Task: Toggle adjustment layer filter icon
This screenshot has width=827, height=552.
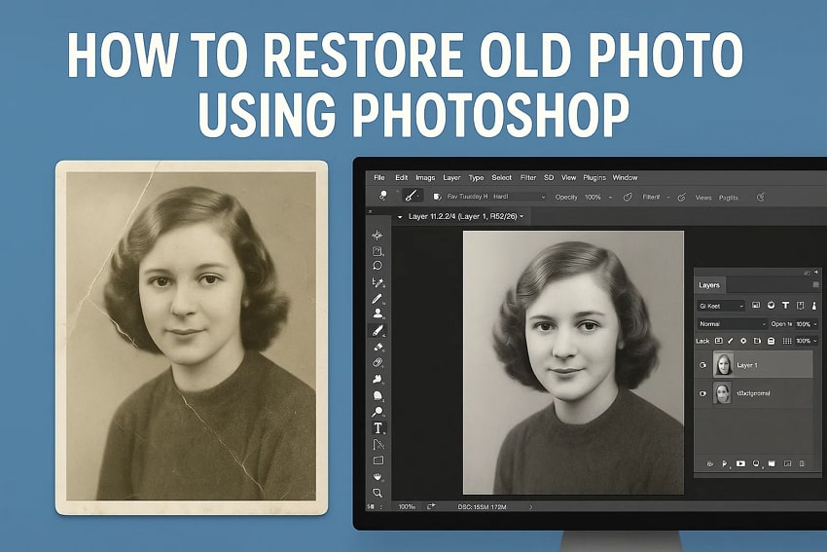Action: [771, 306]
